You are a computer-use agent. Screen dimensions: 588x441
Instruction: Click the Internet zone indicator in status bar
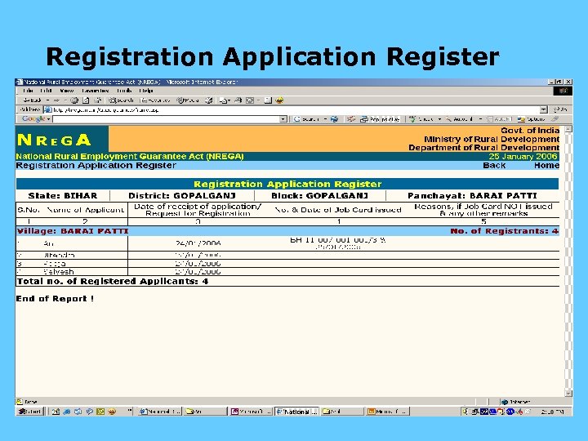click(x=516, y=402)
